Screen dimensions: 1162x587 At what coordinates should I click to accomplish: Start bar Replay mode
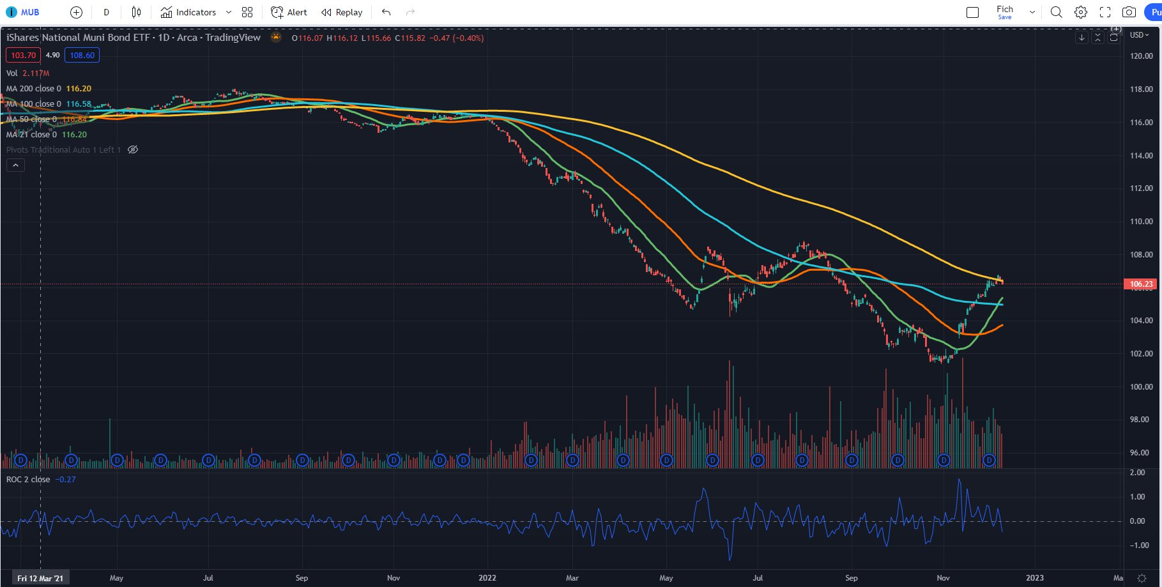tap(342, 12)
